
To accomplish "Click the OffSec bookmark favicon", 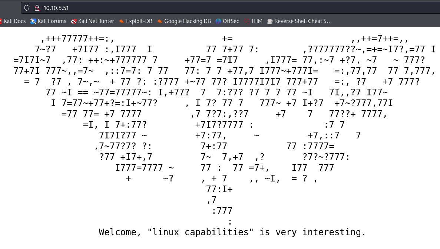I will (218, 22).
